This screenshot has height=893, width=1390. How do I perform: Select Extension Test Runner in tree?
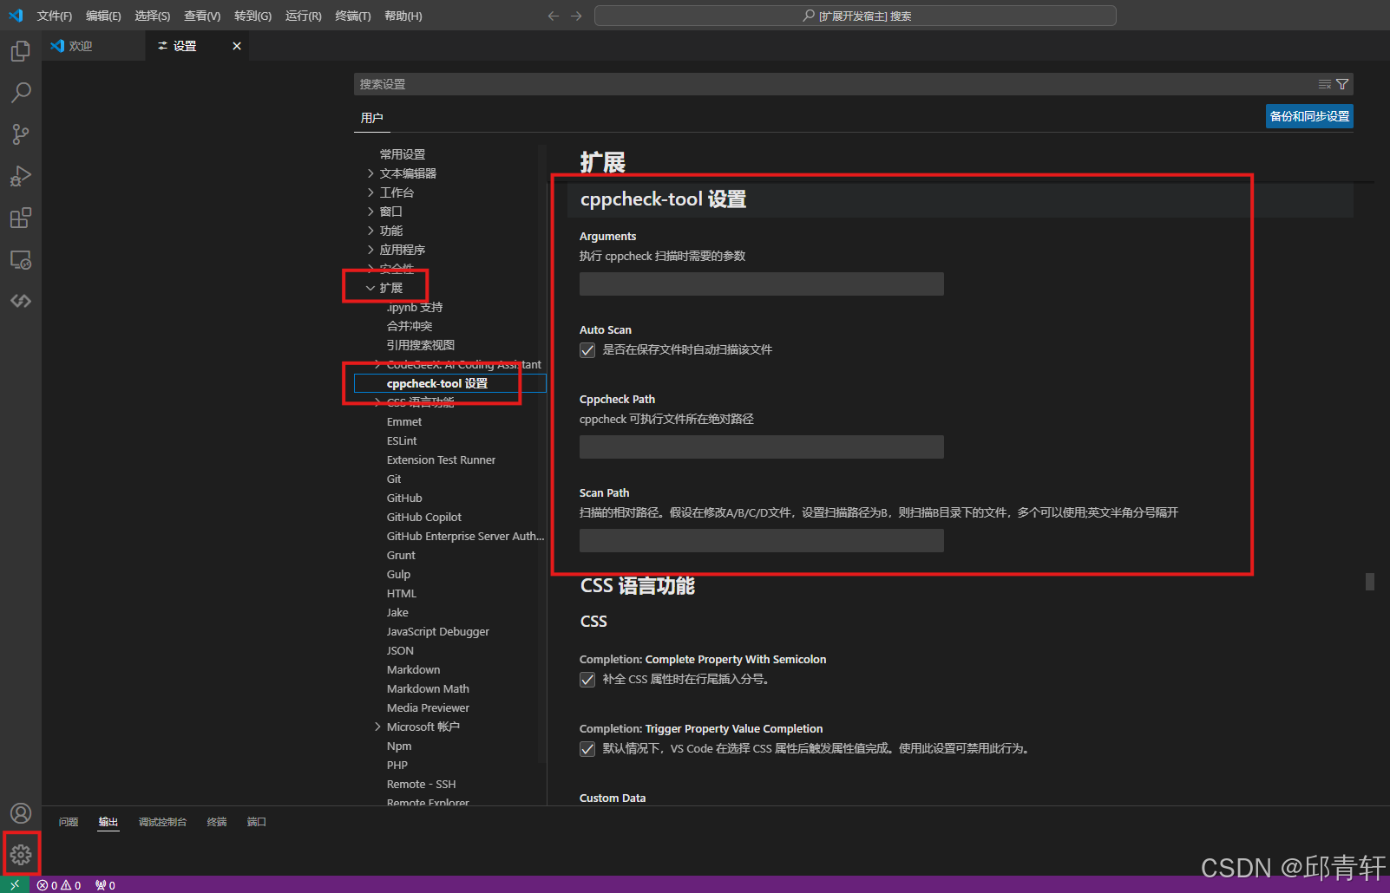[441, 460]
